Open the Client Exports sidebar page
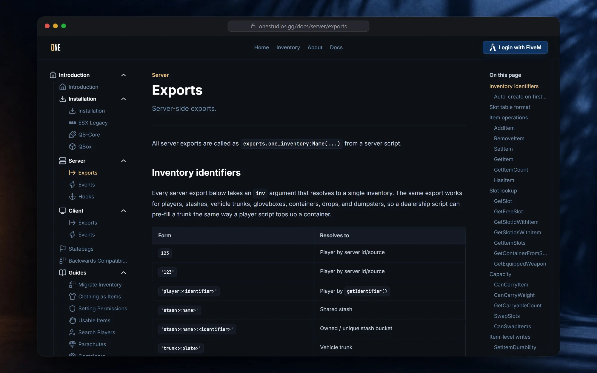 (x=87, y=223)
